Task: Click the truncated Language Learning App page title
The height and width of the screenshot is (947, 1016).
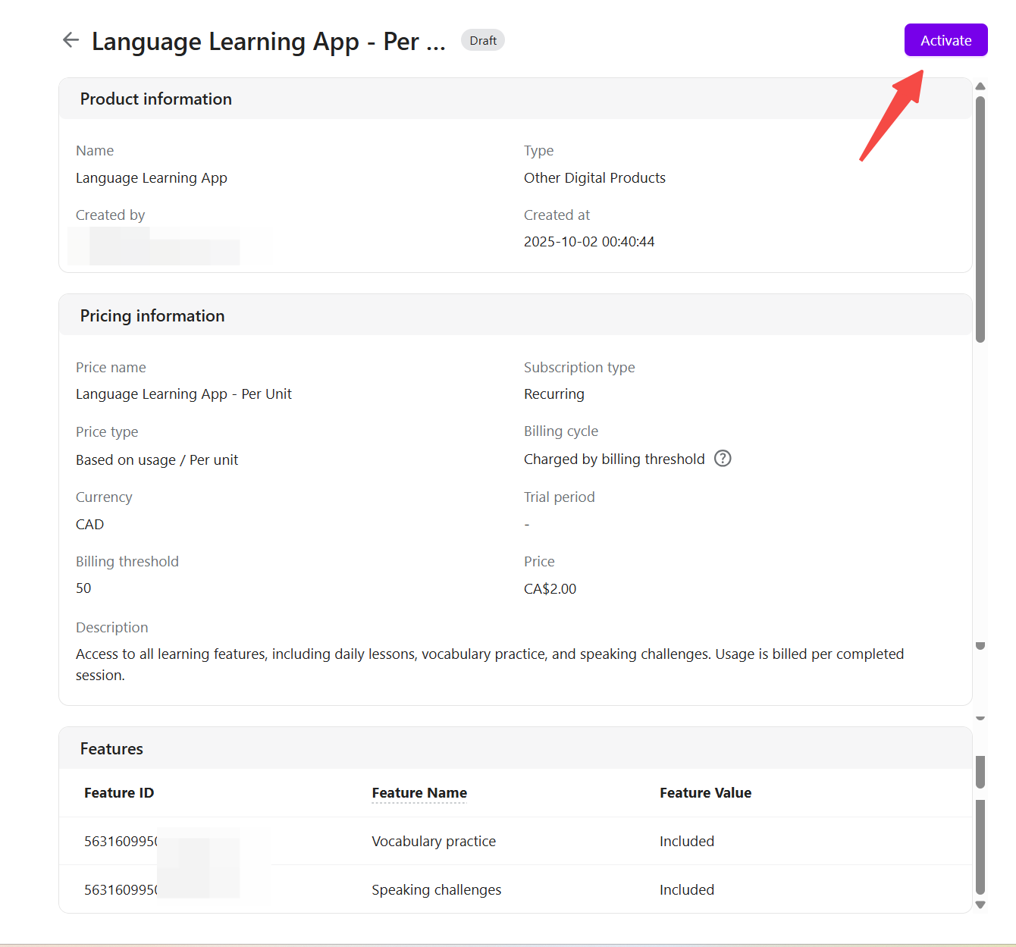Action: pyautogui.click(x=268, y=42)
